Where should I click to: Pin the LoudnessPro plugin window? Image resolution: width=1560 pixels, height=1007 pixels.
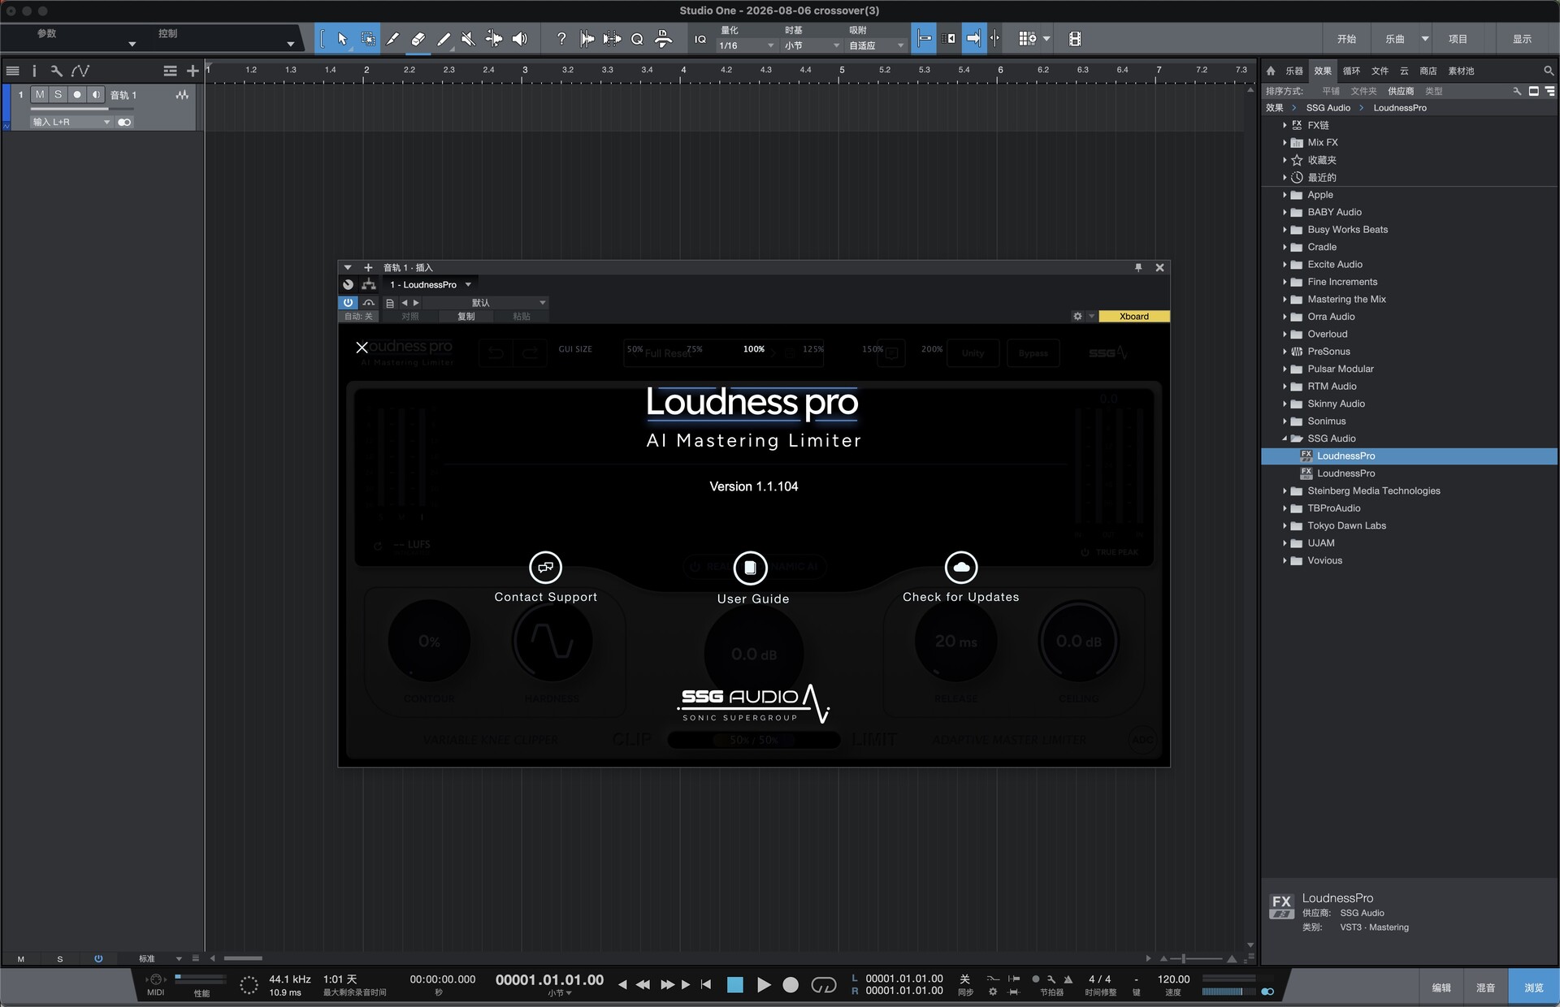click(1138, 267)
